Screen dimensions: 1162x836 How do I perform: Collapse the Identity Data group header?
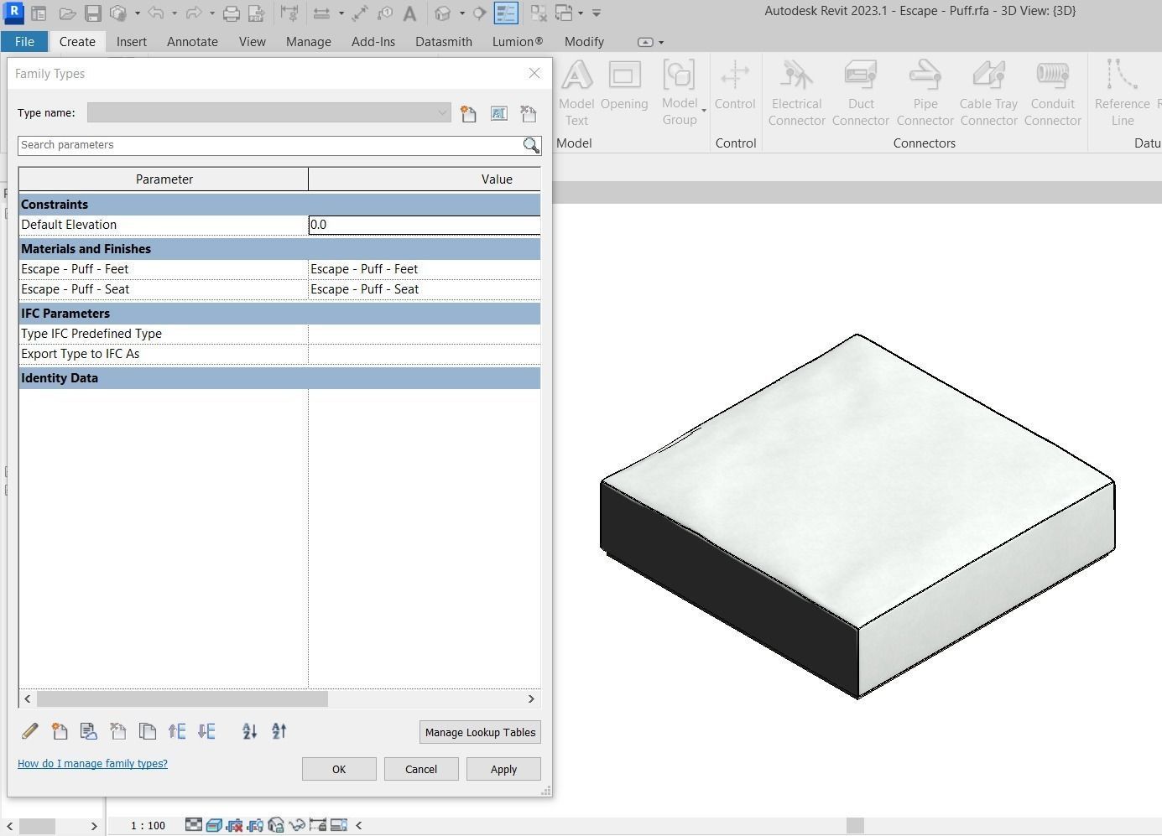(279, 378)
